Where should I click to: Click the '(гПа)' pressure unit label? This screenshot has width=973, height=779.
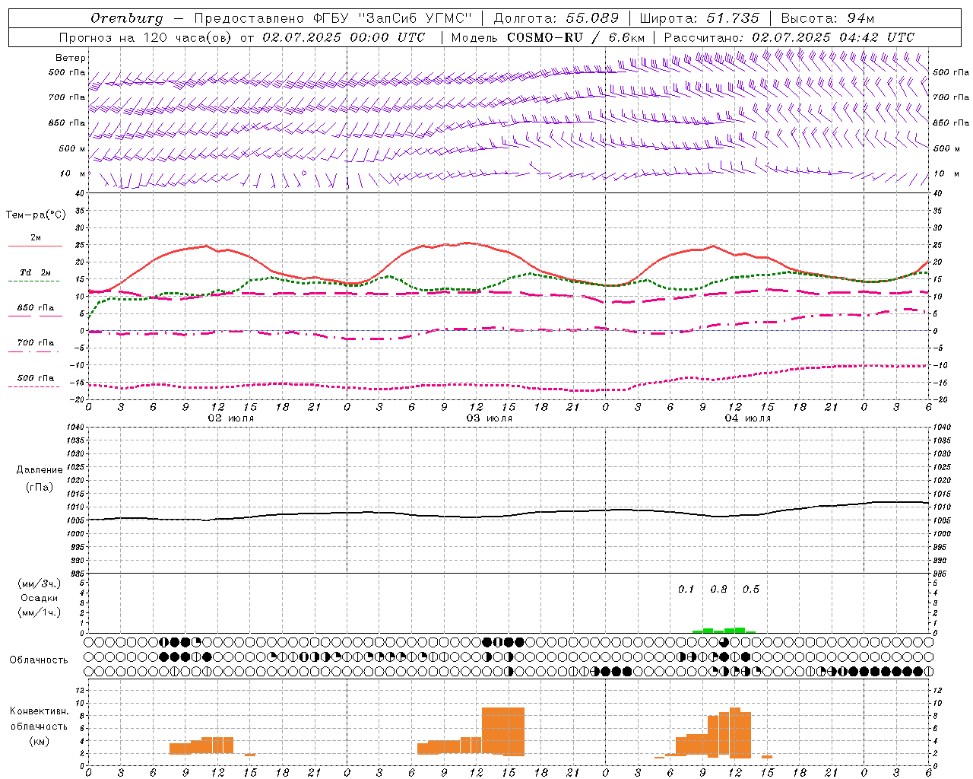click(40, 487)
